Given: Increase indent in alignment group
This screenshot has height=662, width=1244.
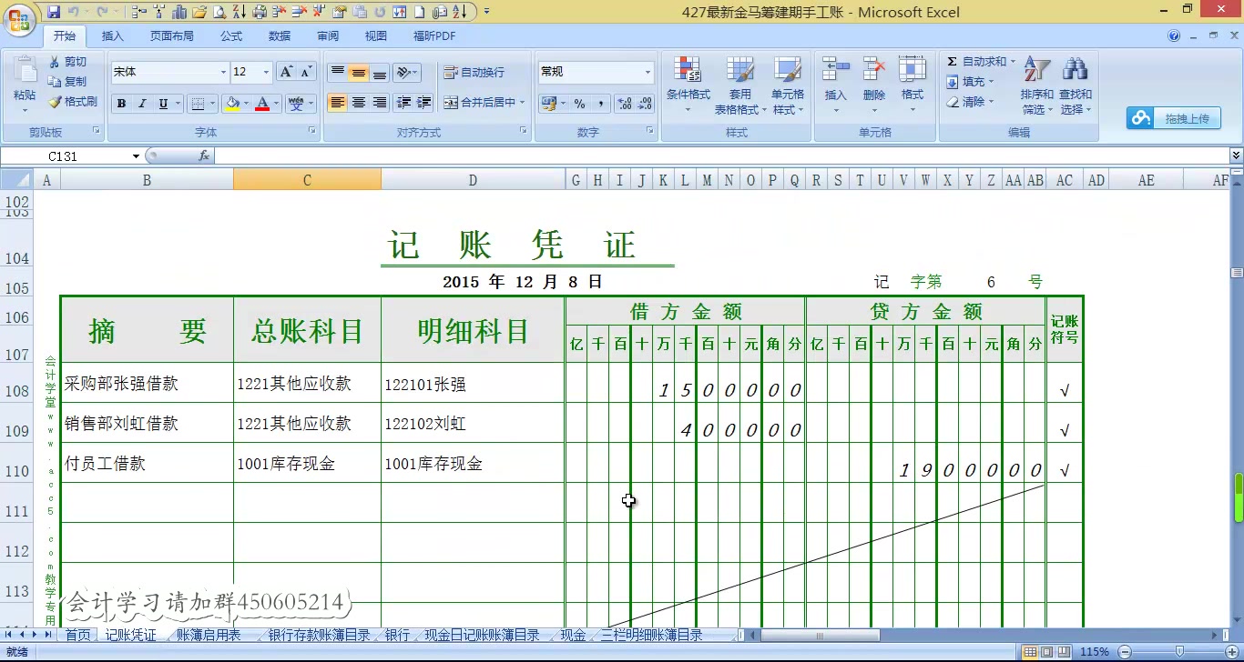Looking at the screenshot, I should pyautogui.click(x=423, y=103).
